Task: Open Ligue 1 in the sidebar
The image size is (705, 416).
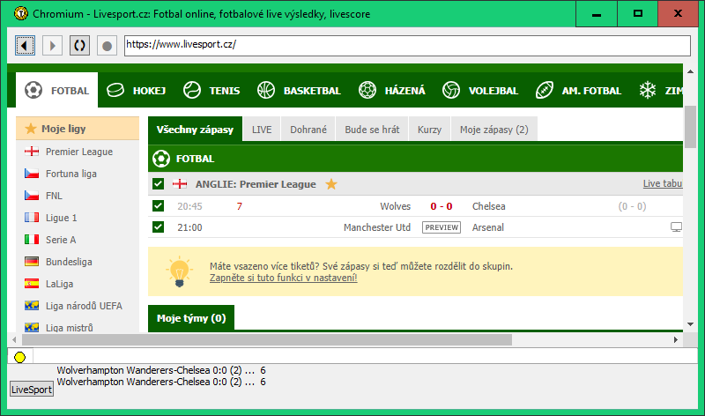Action: pos(61,218)
